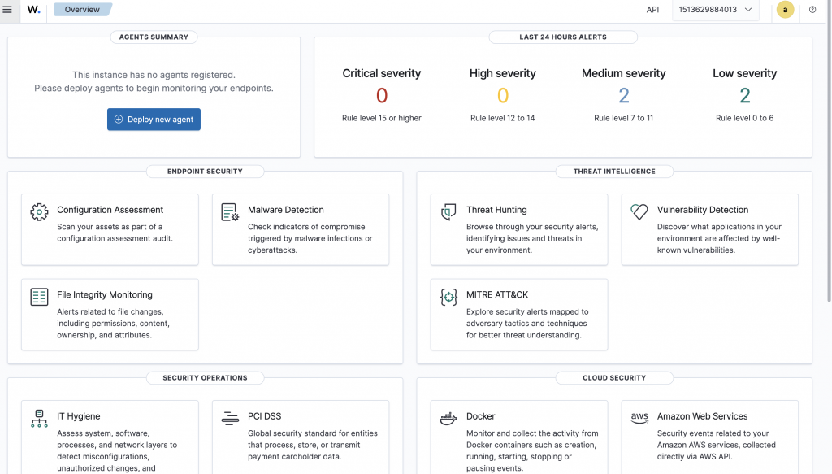Click the SECURITY OPERATIONS section title
832x474 pixels.
[205, 378]
